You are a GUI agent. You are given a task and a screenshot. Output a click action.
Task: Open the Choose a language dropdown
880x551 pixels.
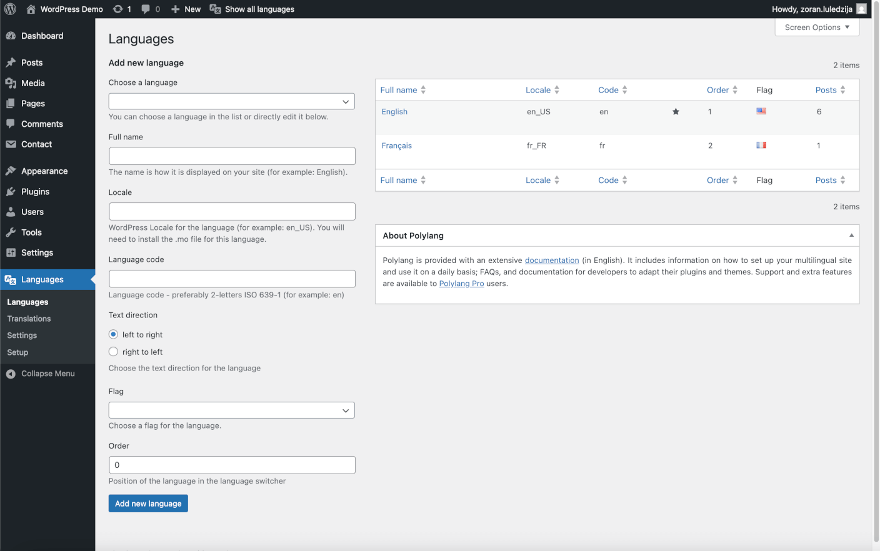tap(232, 101)
